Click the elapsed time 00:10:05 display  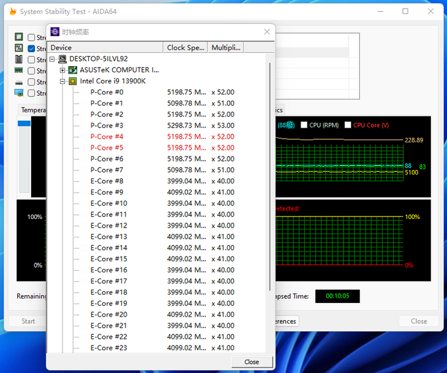pos(337,296)
